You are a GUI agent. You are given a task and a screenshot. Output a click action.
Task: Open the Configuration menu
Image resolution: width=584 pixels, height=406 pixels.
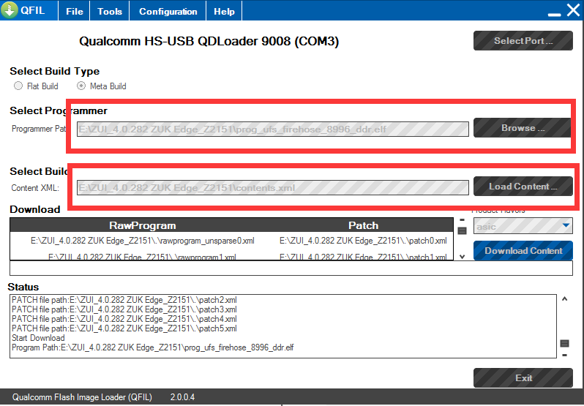point(168,12)
